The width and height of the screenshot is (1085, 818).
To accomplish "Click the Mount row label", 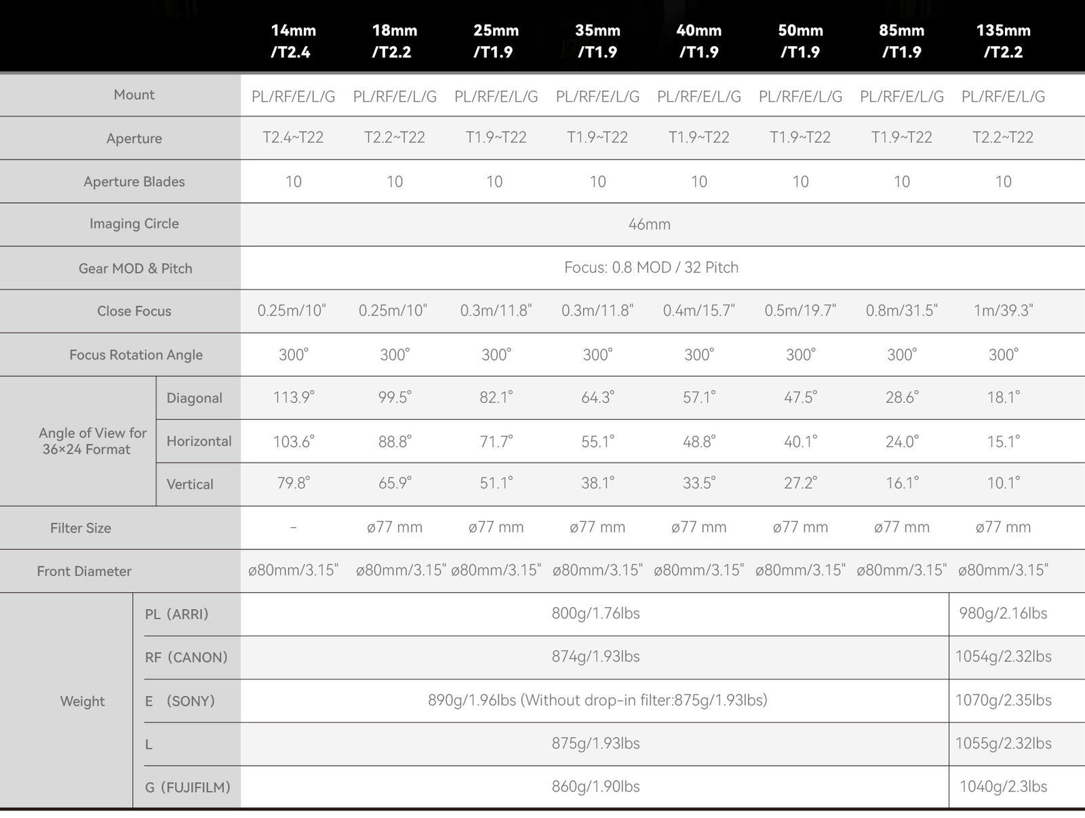I will pos(134,95).
